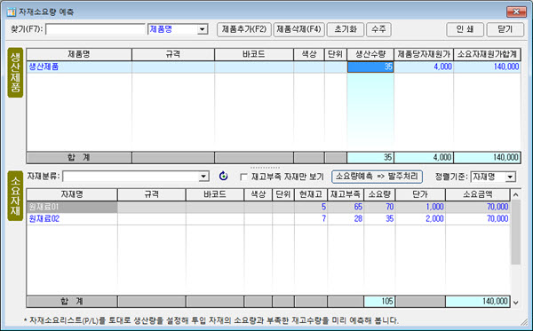
Task: Click the 제품추가(F2) button
Action: coord(244,29)
